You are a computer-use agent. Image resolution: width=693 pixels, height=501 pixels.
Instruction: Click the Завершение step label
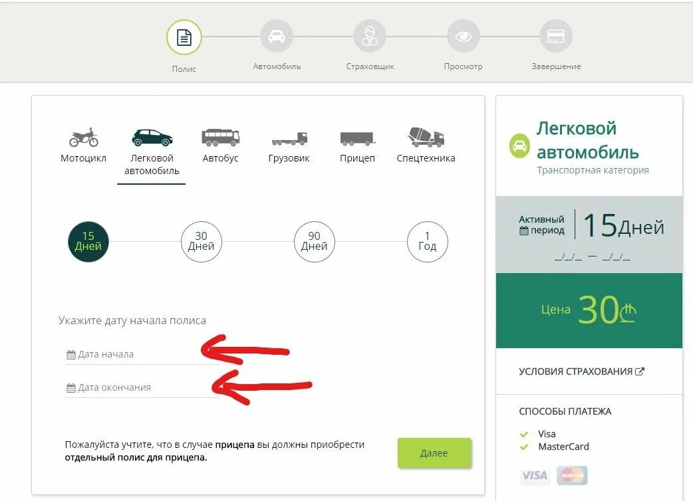pyautogui.click(x=556, y=66)
